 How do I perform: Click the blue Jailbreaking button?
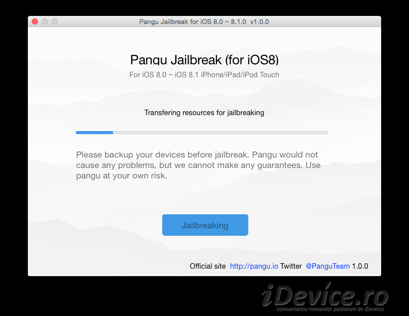point(205,225)
